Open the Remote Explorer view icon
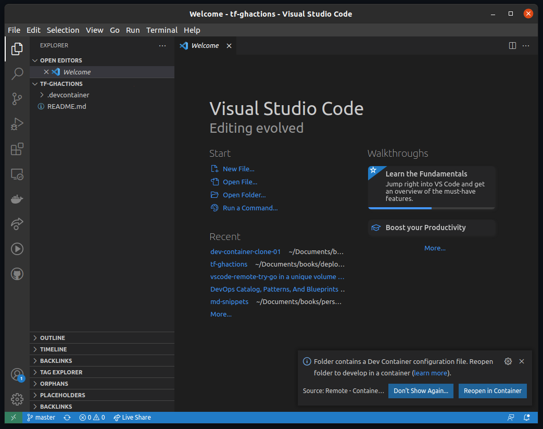This screenshot has height=429, width=543. tap(17, 174)
